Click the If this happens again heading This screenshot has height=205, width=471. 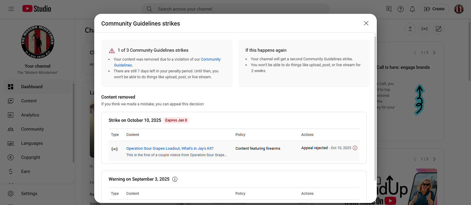coord(266,50)
